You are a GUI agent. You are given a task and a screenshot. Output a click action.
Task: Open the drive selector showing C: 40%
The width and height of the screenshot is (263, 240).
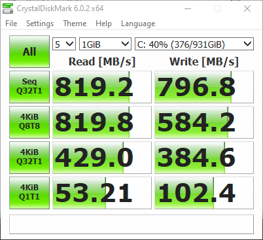tap(194, 44)
